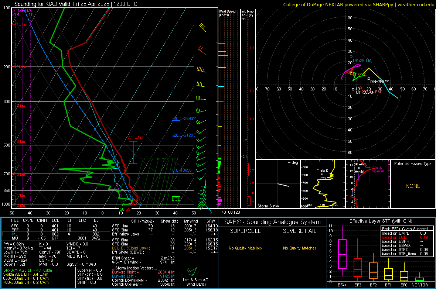The width and height of the screenshot is (436, 289).
Task: Click the ConvT = 79F value
Action: pos(50,252)
